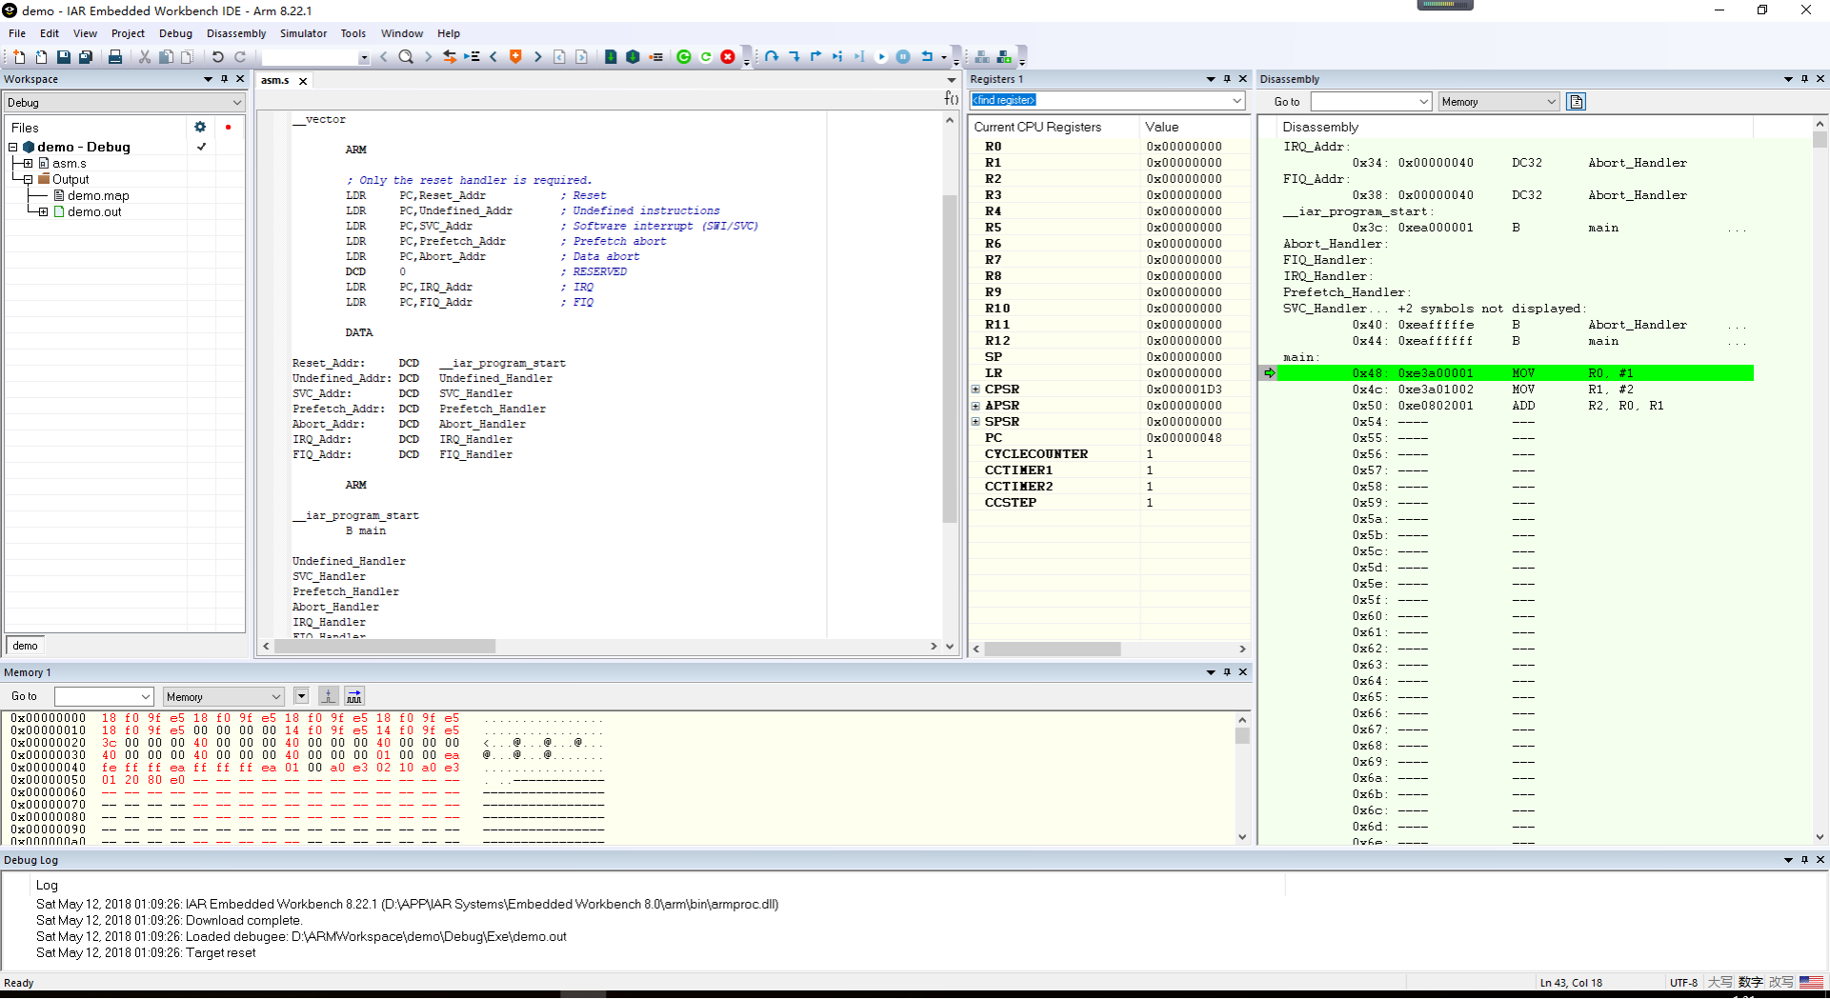The width and height of the screenshot is (1830, 999).
Task: Click the Disassembly Go to input field
Action: tap(1371, 102)
